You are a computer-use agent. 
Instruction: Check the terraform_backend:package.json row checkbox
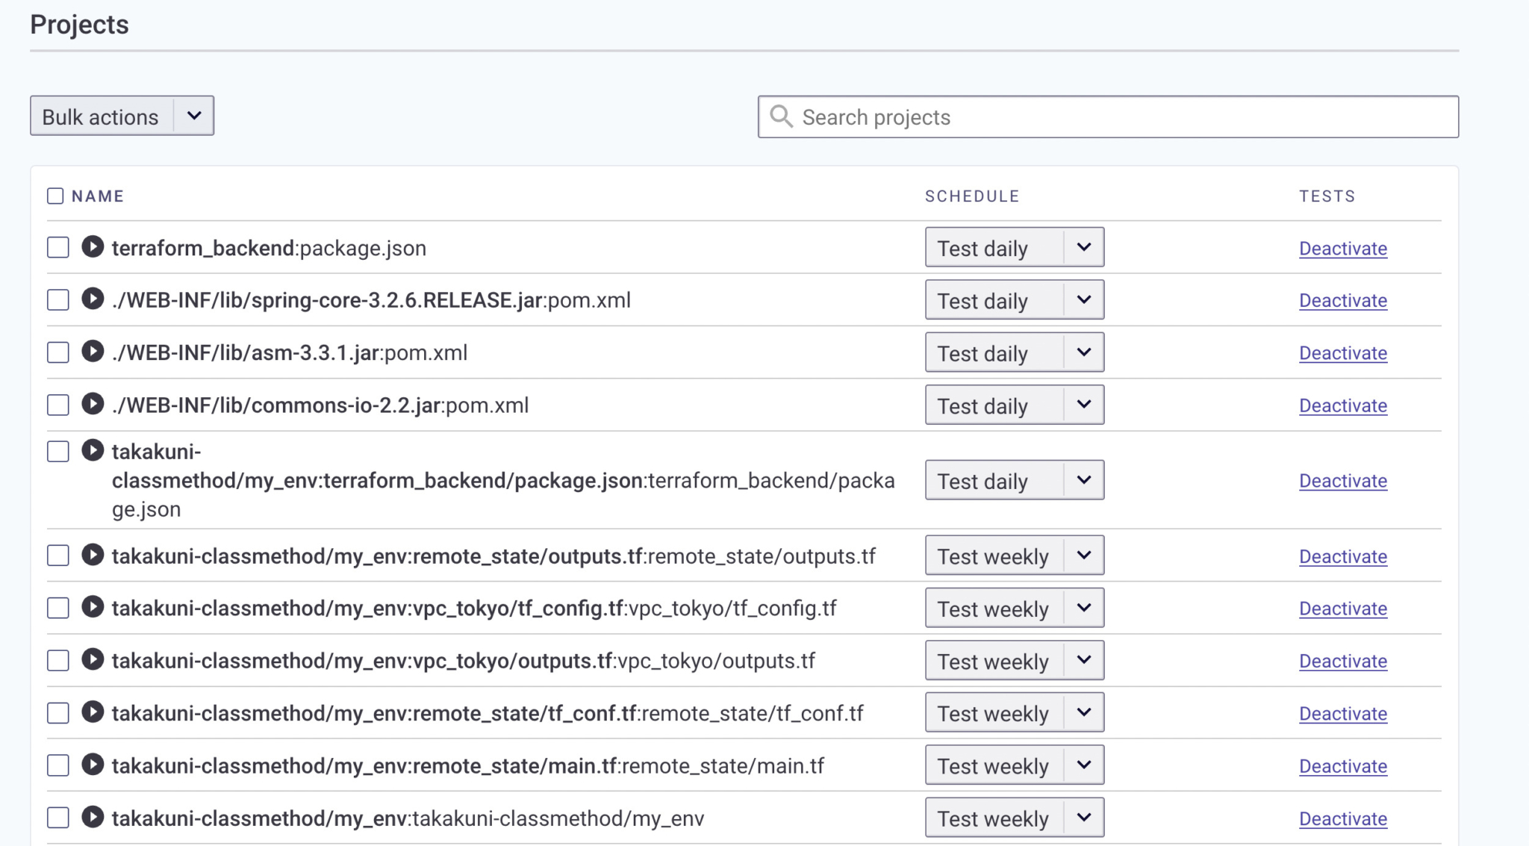click(58, 247)
